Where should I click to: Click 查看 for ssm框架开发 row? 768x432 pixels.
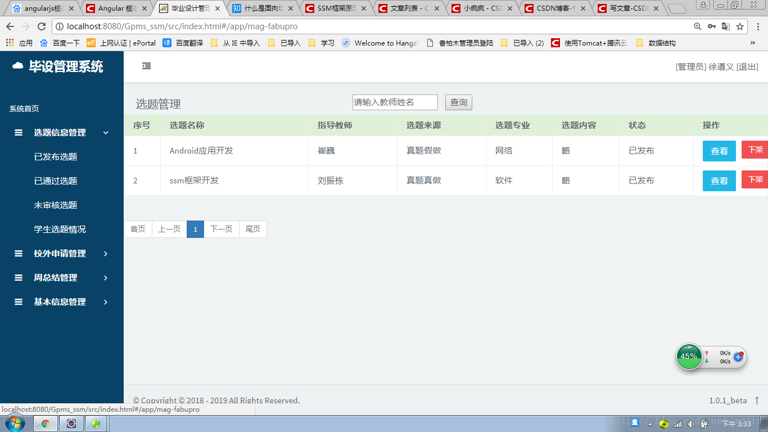(x=719, y=181)
